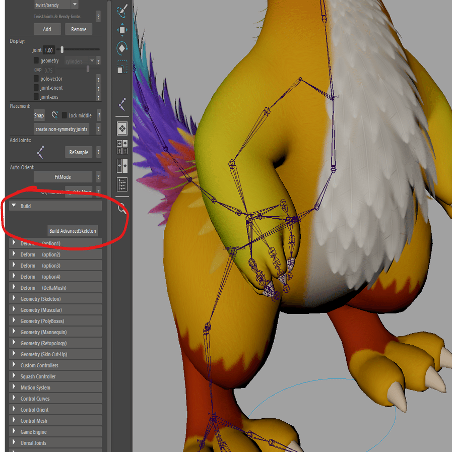Enable the geometry display checkbox
The image size is (452, 452).
[x=36, y=60]
